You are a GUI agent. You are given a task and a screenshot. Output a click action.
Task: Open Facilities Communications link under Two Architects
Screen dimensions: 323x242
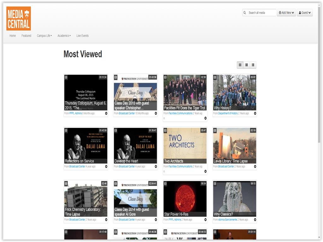coord(180,166)
